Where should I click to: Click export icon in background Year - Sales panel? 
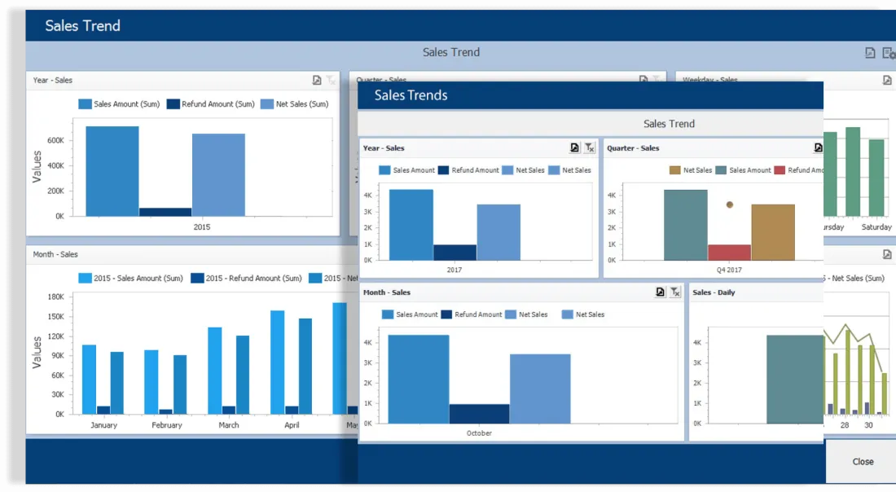tap(317, 80)
